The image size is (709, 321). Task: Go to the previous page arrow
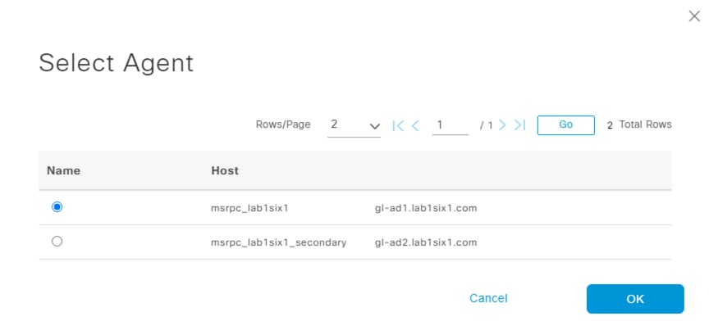click(415, 125)
